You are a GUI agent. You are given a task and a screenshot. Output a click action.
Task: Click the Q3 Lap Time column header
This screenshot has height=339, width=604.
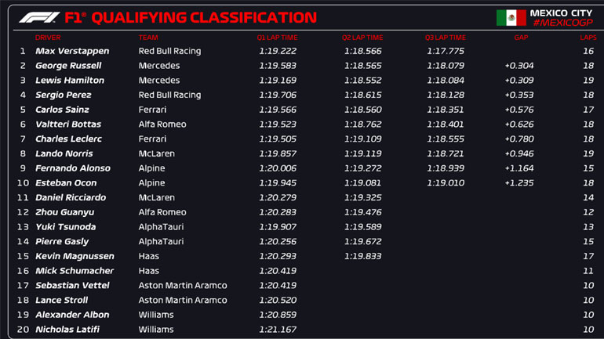[446, 38]
